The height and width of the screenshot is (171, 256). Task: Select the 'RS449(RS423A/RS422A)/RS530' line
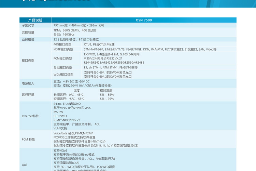point(114,63)
